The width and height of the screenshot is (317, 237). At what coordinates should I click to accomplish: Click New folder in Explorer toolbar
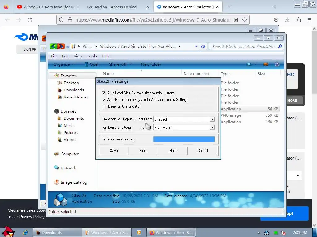151,64
